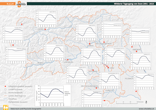Image resolution: width=156 pixels, height=110 pixels.
Task: Click the blue Hauptfluss legend line
Action: tap(5, 99)
